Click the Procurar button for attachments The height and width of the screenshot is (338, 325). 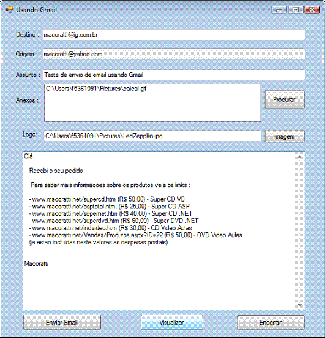pos(285,100)
